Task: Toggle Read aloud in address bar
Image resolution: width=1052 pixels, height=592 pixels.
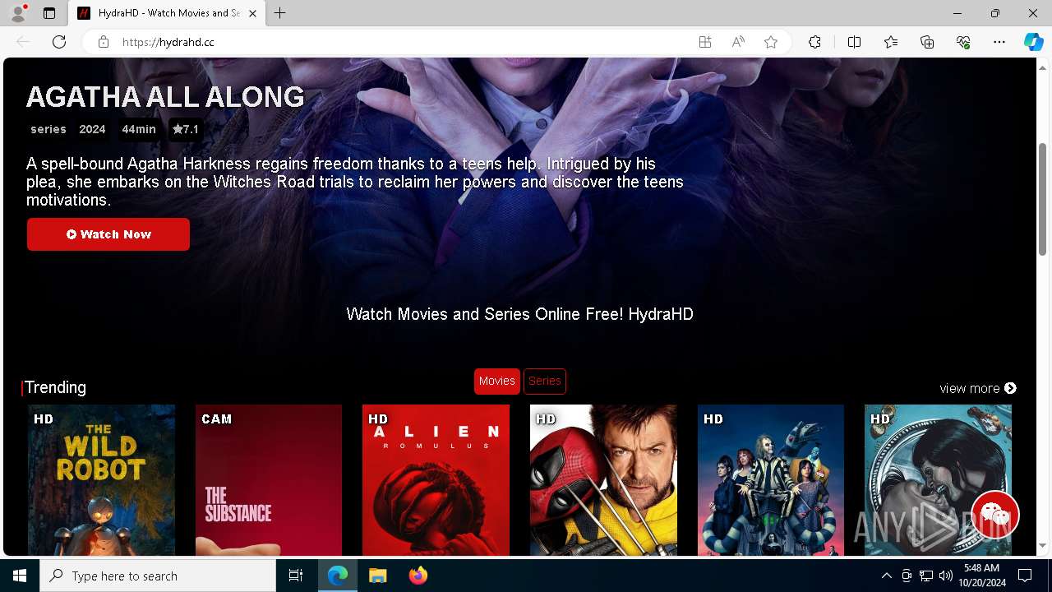Action: pos(738,42)
